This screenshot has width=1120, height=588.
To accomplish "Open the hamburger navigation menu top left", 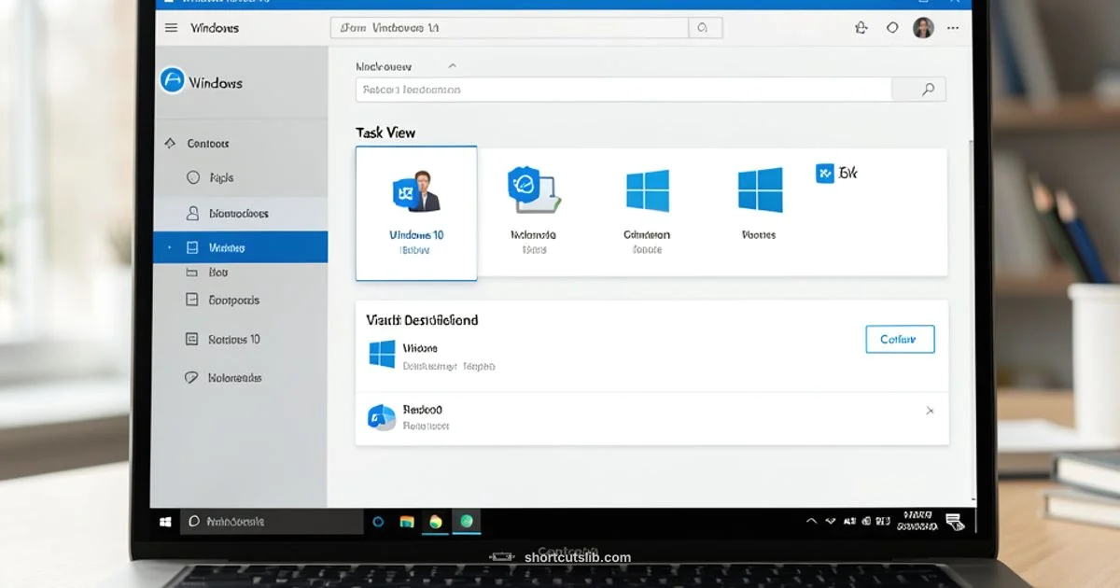I will click(171, 27).
